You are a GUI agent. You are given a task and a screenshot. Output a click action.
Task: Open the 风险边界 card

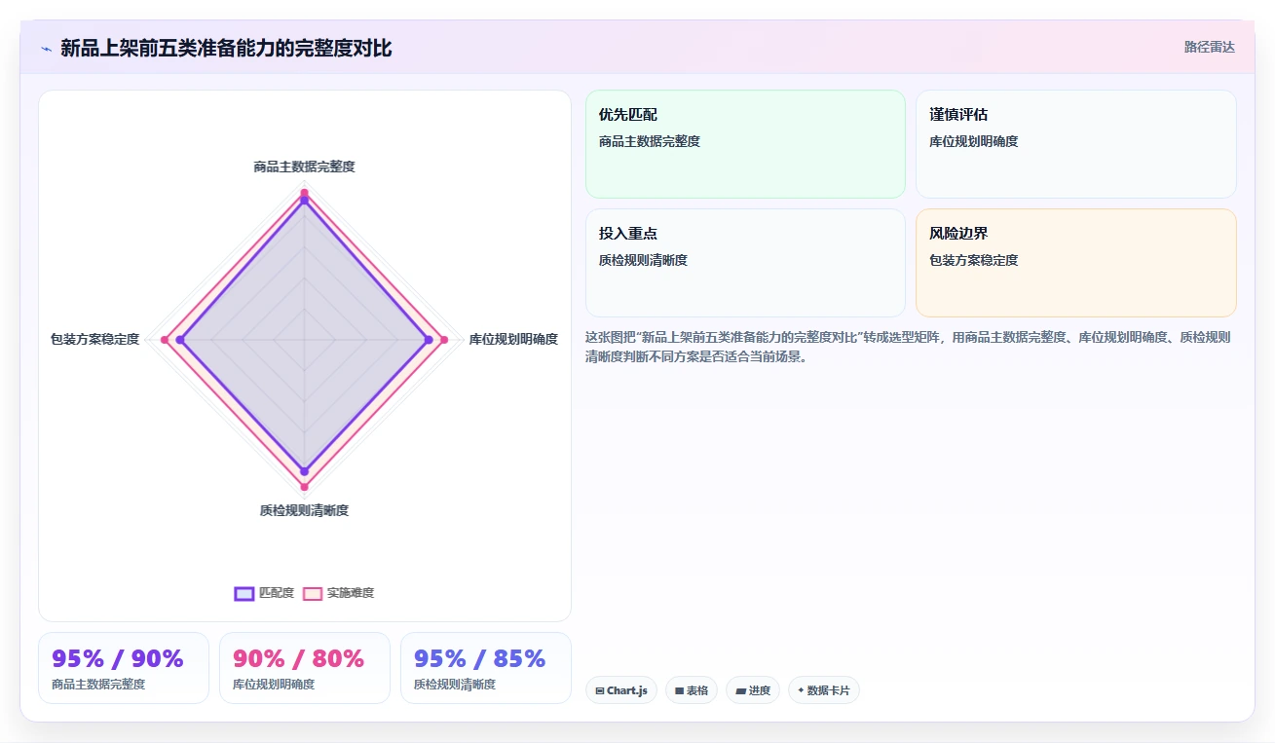1076,263
